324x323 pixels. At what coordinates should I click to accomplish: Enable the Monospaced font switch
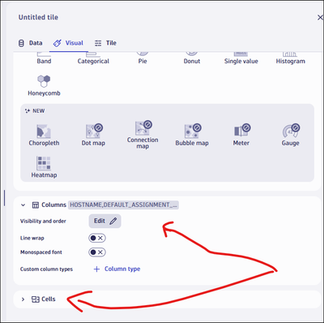[97, 252]
